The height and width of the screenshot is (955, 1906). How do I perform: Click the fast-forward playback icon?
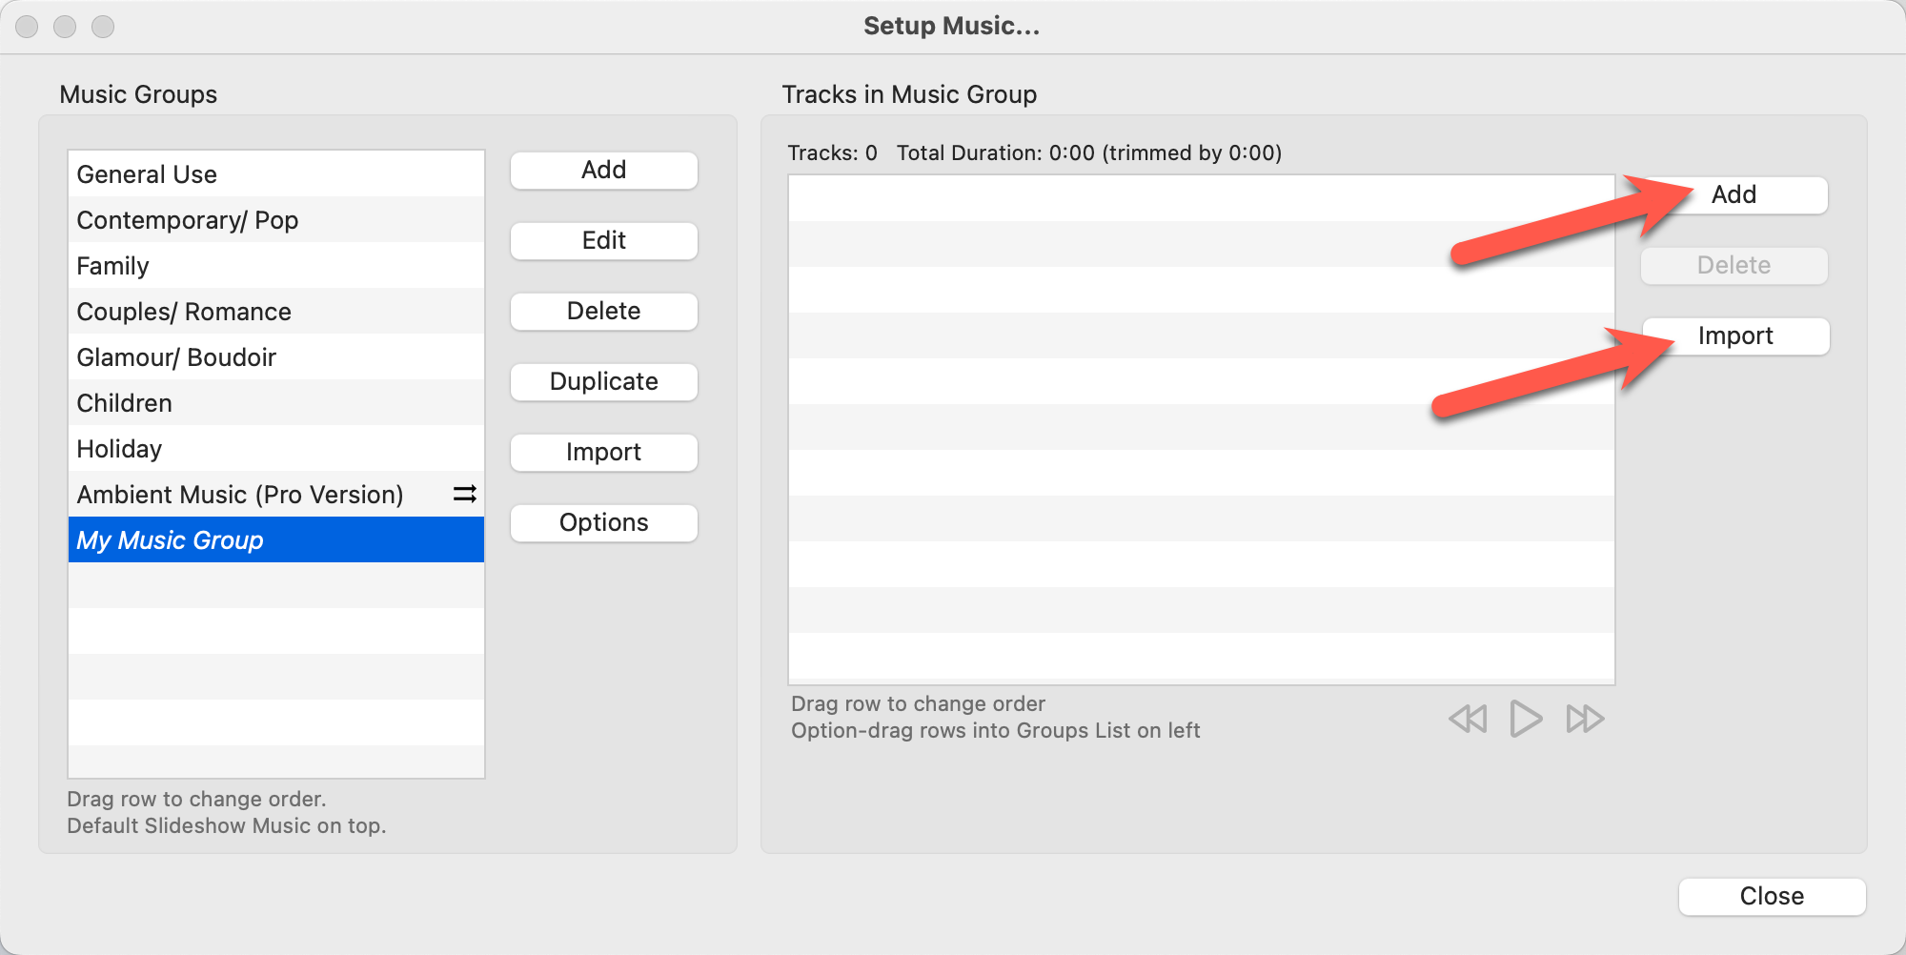(x=1585, y=719)
